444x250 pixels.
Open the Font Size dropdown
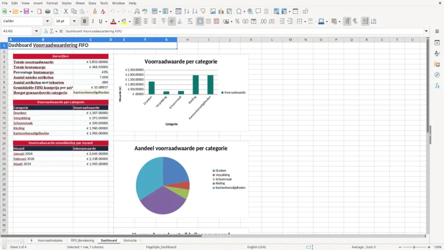coord(74,21)
